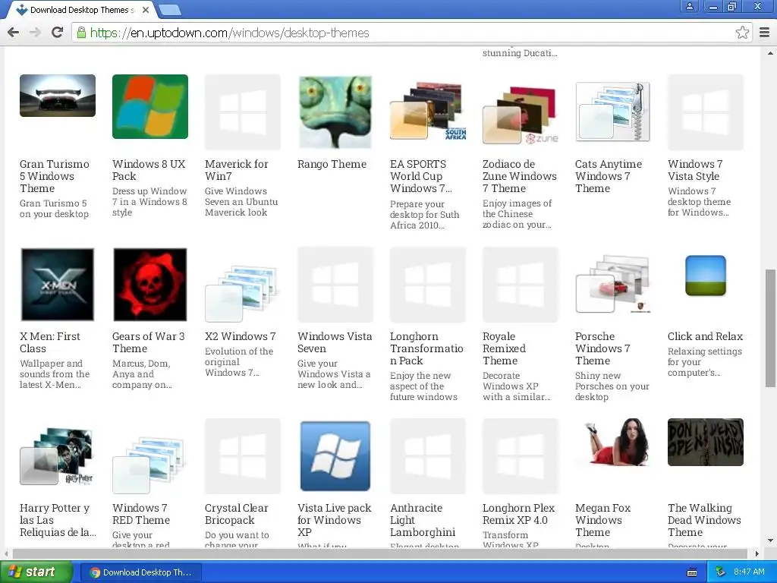Open the Chrome menu button

(x=765, y=33)
